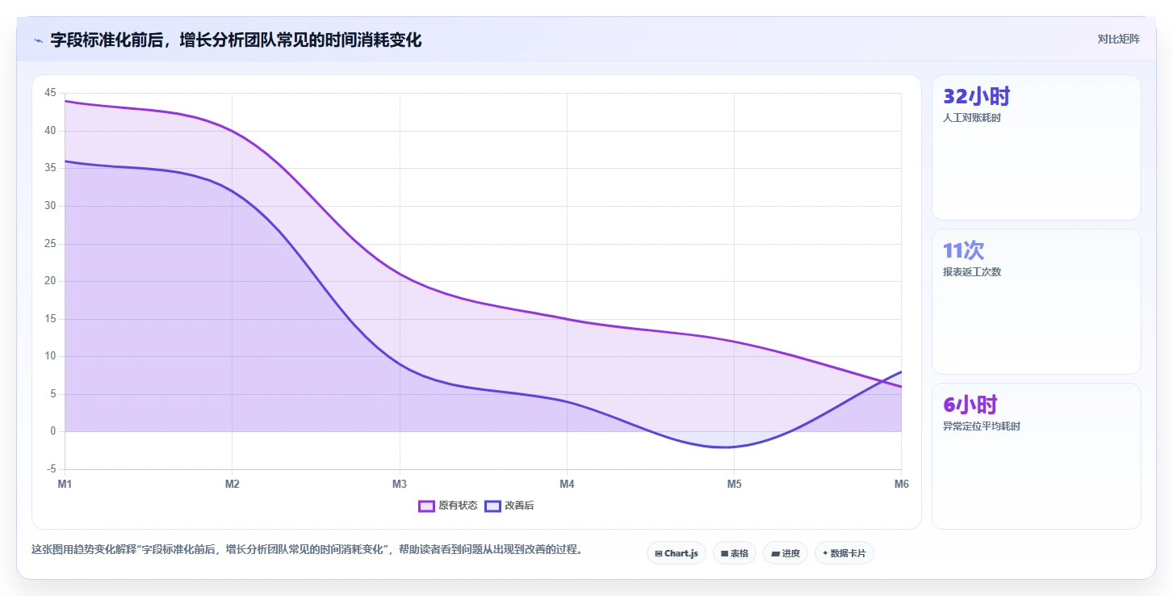Click the lightning icon beside the title

38,40
